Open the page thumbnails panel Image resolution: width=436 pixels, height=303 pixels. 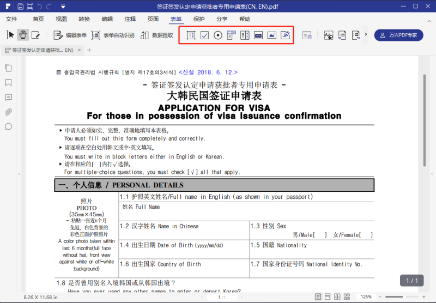(x=9, y=68)
